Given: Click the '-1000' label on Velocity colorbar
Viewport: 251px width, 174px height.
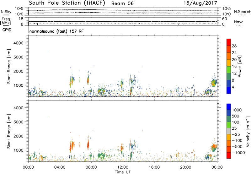Looking at the screenshot, I should pyautogui.click(x=238, y=153).
